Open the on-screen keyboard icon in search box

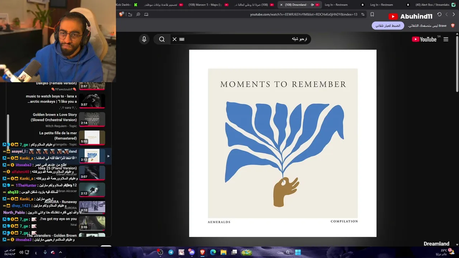coord(182,39)
